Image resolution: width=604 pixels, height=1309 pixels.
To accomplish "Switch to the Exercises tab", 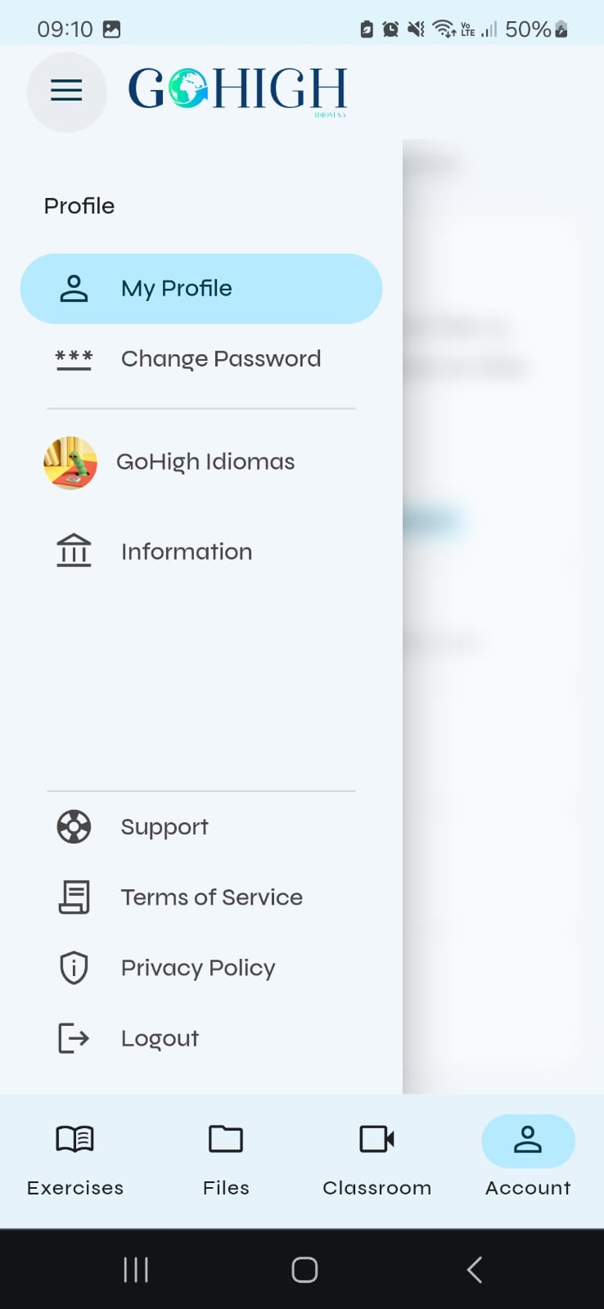I will click(75, 1158).
